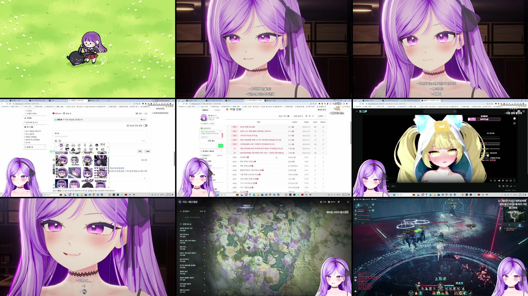
Task: Switch the cafe board to grid view layout
Action: click(309, 116)
